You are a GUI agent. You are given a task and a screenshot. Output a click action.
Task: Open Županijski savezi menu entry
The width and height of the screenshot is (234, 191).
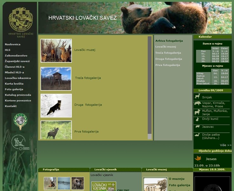click(17, 61)
